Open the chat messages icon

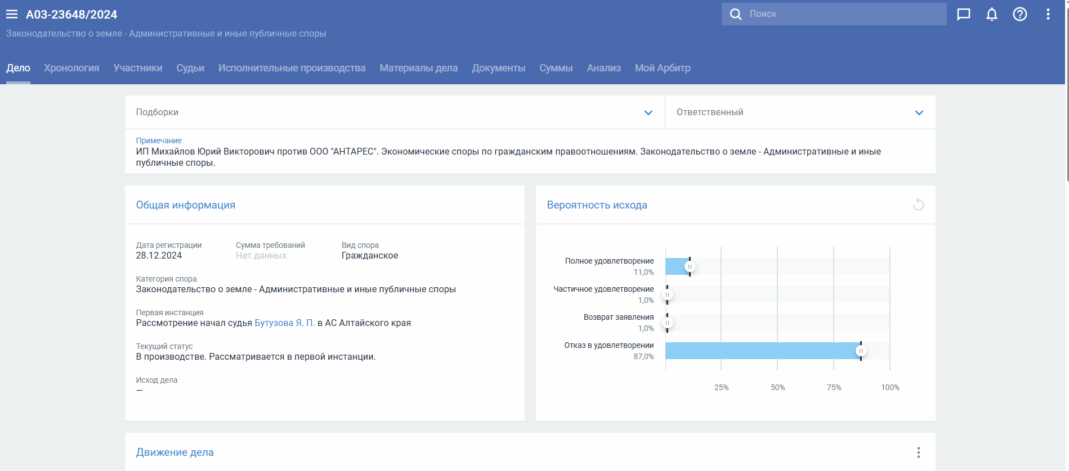[963, 14]
